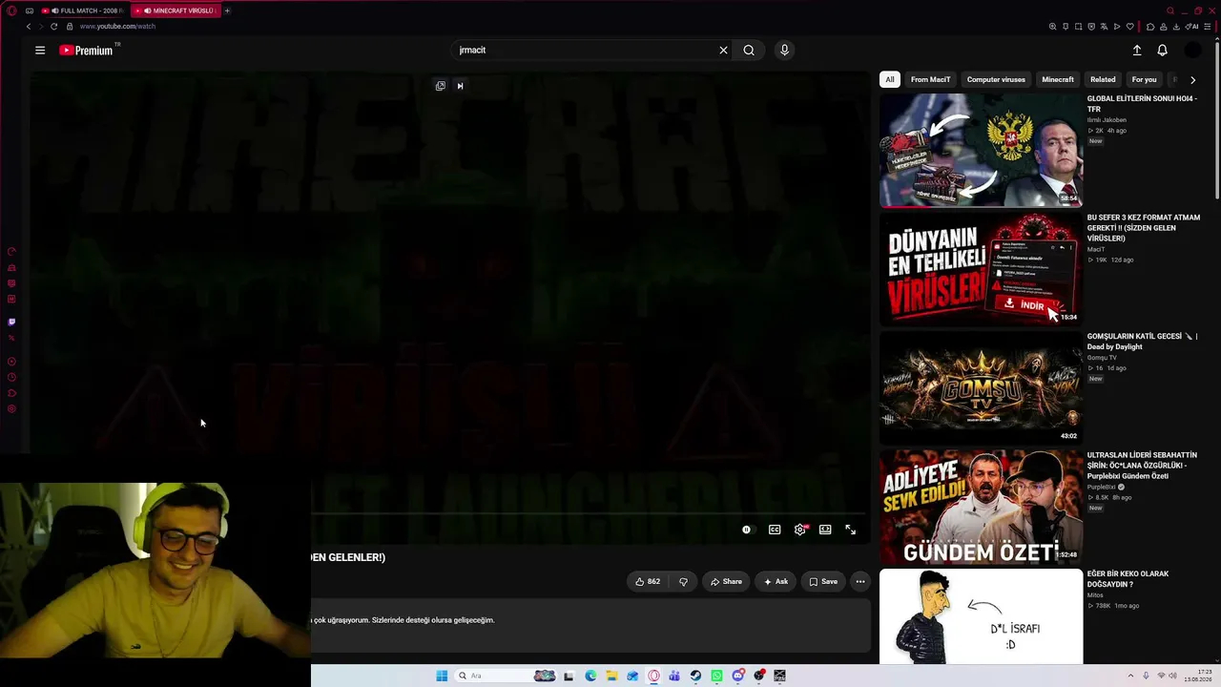
Task: Enter full screen video mode
Action: [850, 530]
